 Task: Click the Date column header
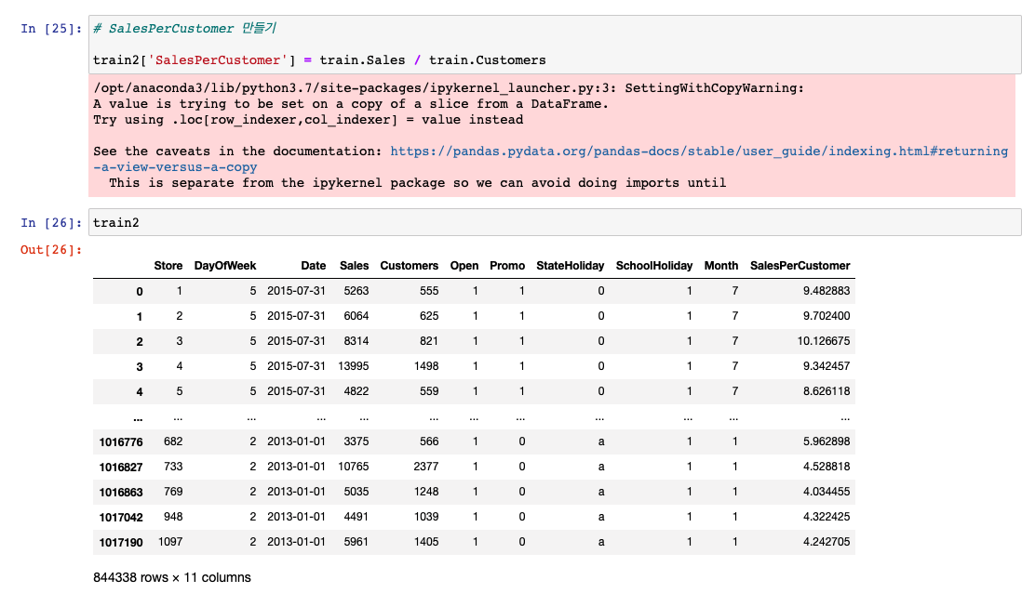pyautogui.click(x=314, y=266)
